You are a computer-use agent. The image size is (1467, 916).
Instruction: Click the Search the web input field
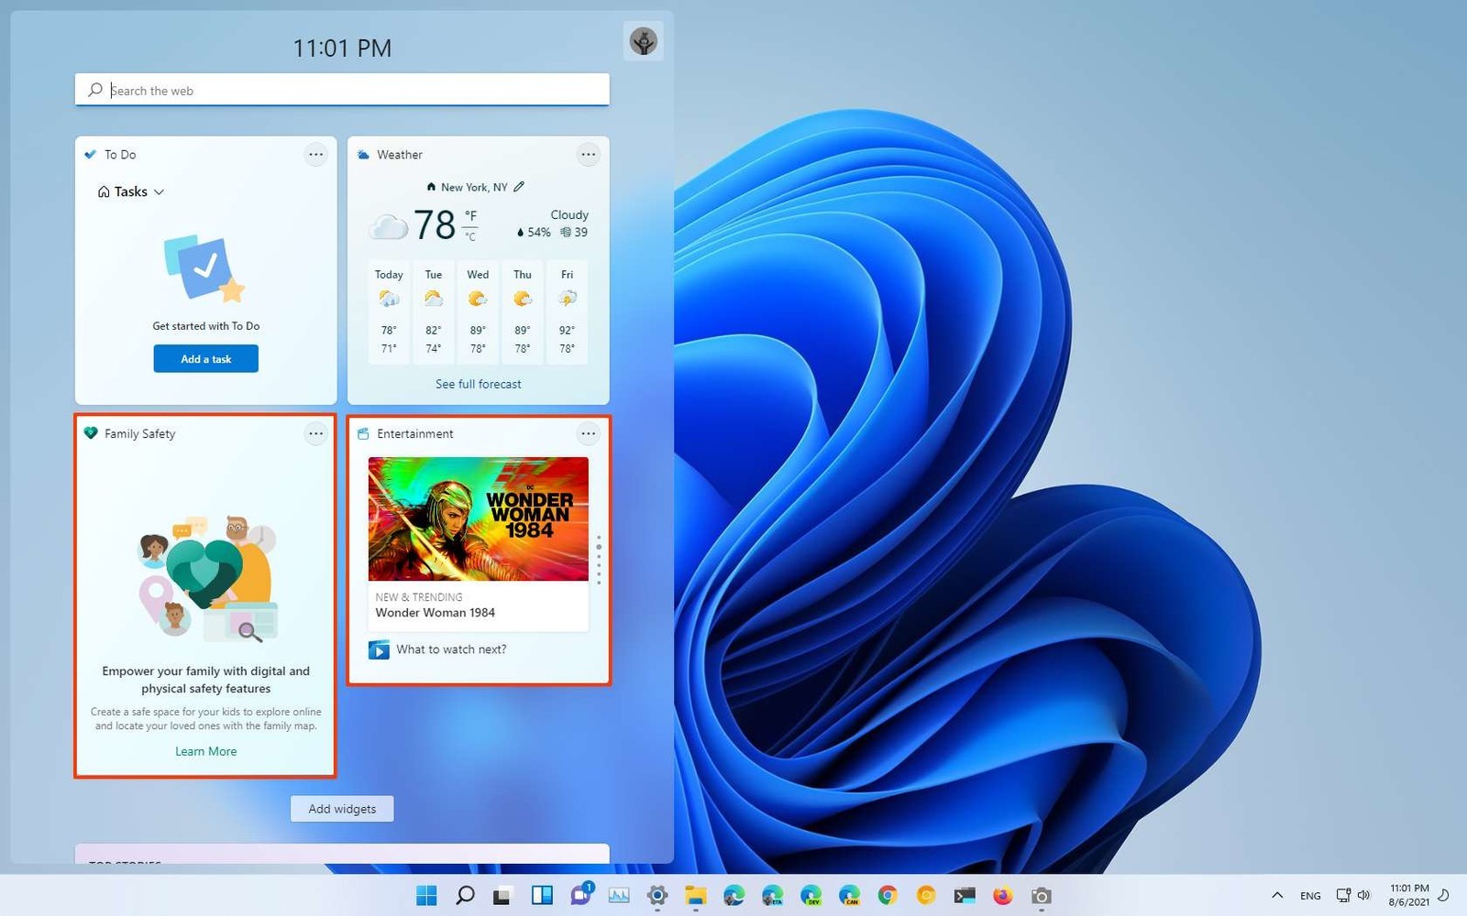pyautogui.click(x=342, y=90)
